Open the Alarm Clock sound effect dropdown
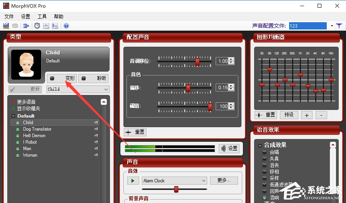 tap(204, 181)
